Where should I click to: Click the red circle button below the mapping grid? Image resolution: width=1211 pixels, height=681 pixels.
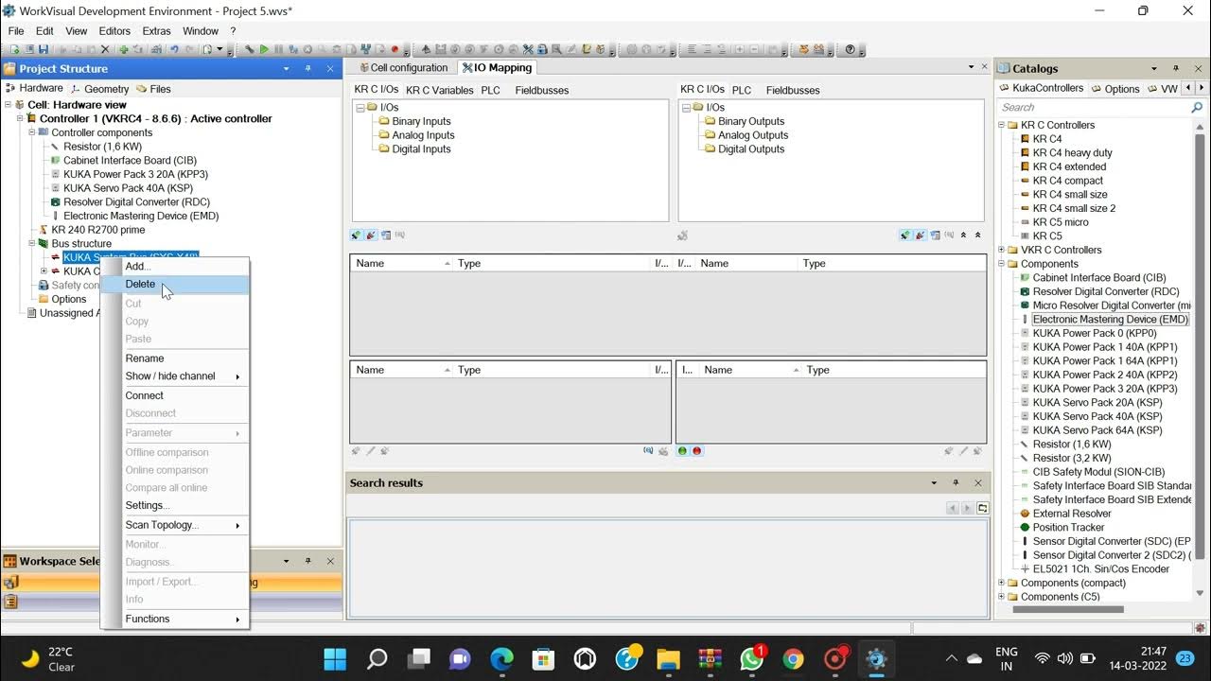[697, 451]
